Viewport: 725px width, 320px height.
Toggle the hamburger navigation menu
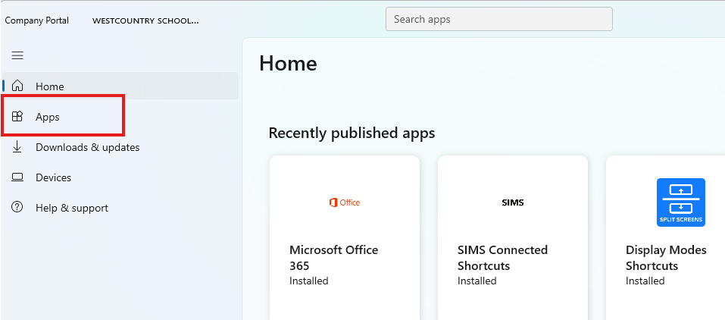coord(17,55)
